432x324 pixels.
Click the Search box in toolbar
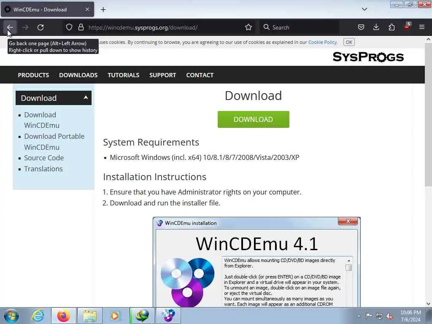(299, 27)
